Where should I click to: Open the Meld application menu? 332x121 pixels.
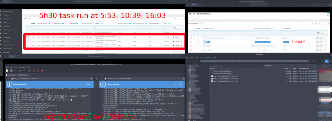pos(7,67)
